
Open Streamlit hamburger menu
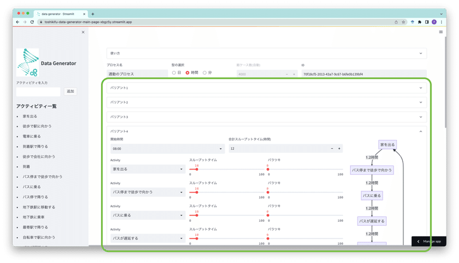coord(441,32)
